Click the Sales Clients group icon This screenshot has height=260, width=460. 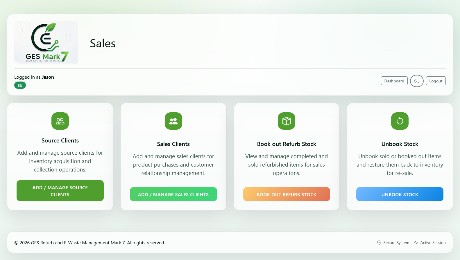(173, 121)
